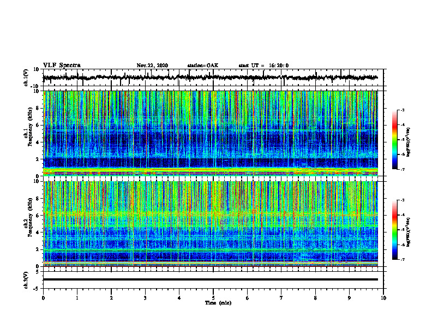Select the log(PSD) label beside ch.1 colorbar
This screenshot has width=432, height=334.
(x=409, y=142)
